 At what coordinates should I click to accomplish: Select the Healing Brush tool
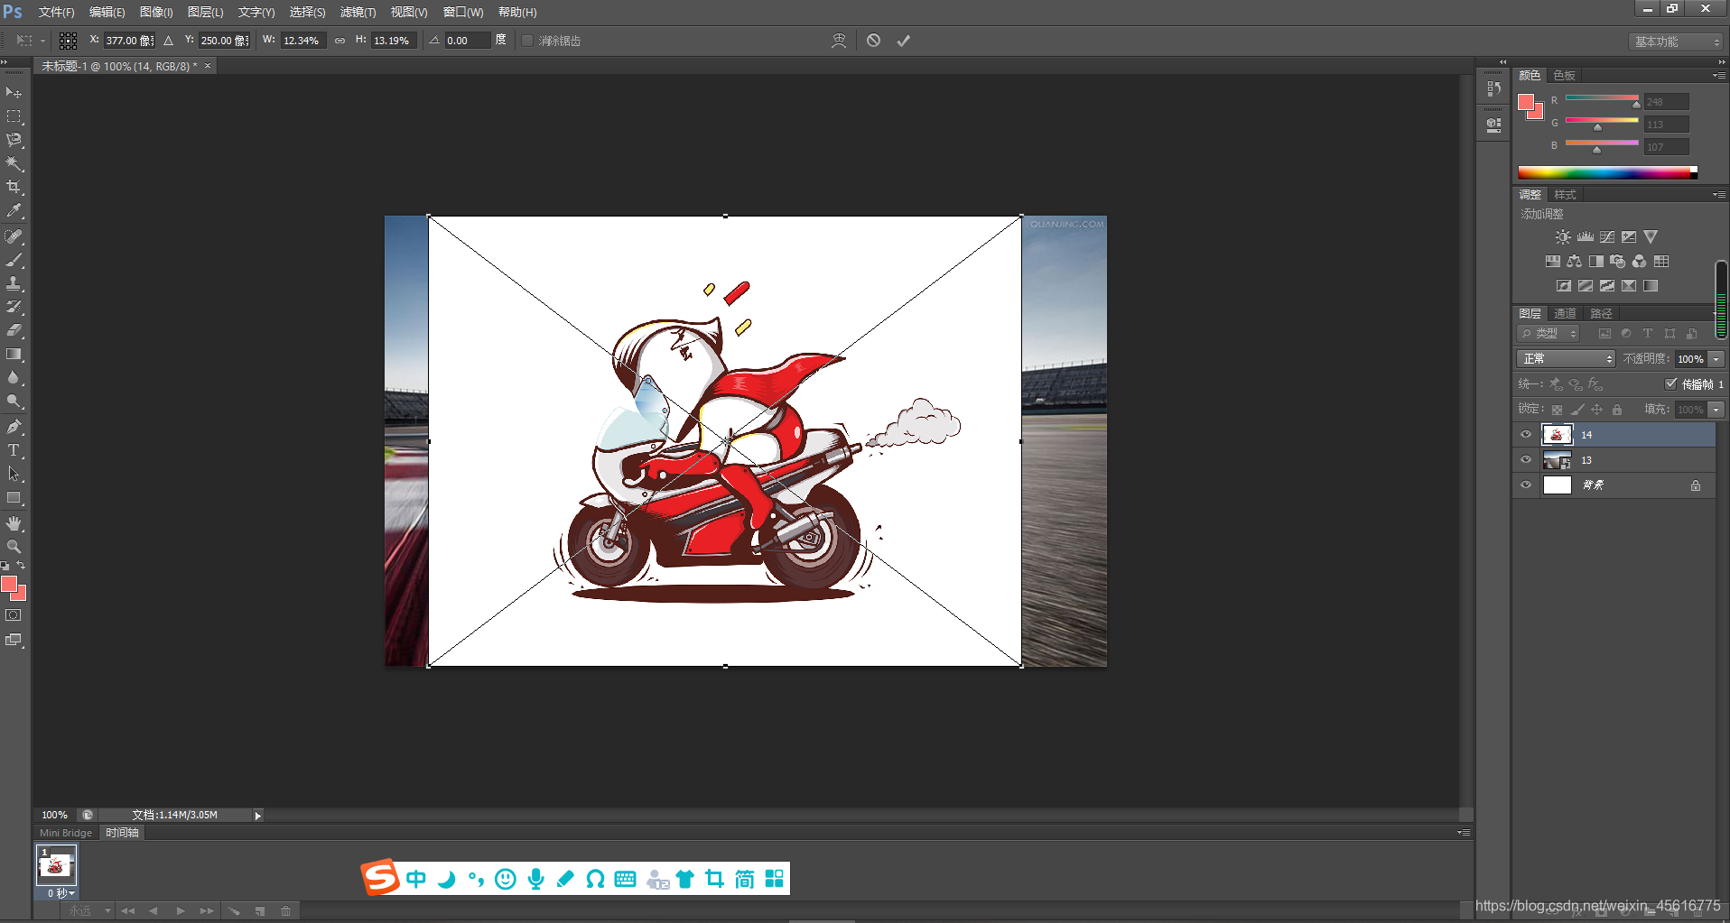[x=14, y=236]
